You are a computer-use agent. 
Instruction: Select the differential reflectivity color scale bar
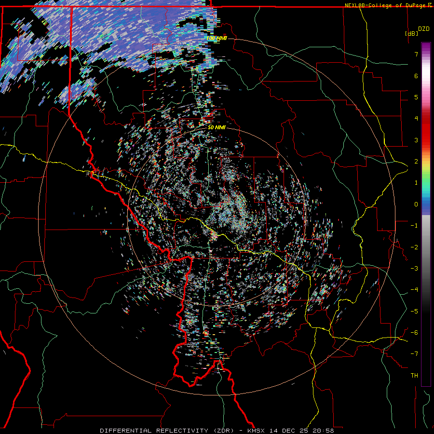(426, 214)
